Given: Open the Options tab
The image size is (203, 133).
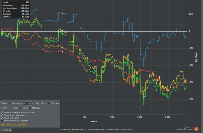Looking at the screenshot, I should 6,130.
